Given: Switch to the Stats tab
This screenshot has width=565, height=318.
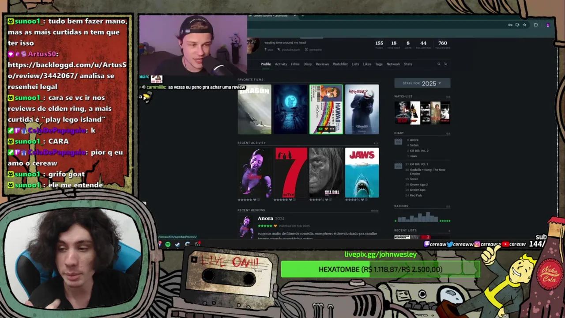Looking at the screenshot, I should click(408, 64).
